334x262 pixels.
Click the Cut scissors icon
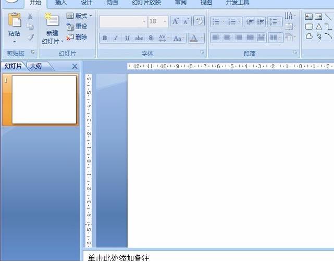(30, 16)
